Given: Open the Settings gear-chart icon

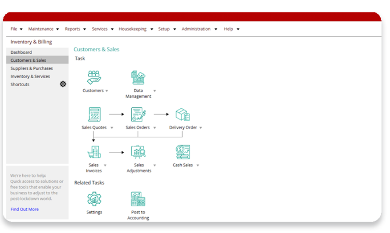Looking at the screenshot, I should 94,199.
